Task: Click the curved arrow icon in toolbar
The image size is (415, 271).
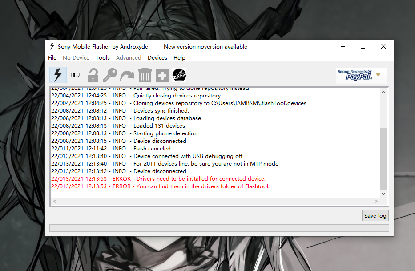Action: click(x=127, y=75)
